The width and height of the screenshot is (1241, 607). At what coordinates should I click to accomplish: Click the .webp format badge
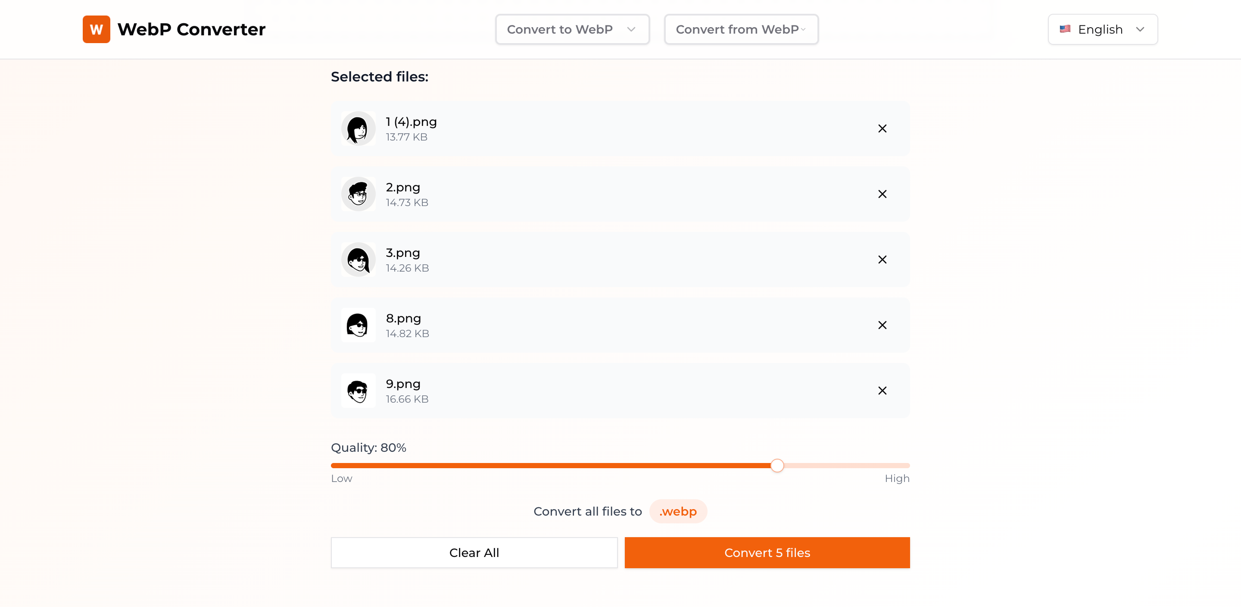[678, 512]
